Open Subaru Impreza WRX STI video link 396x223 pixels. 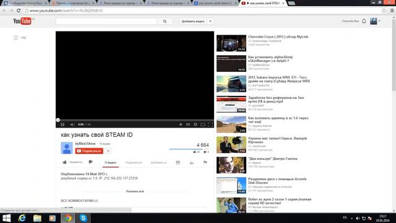click(x=279, y=79)
